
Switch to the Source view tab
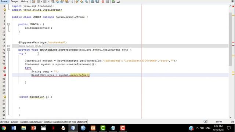[x=4, y=1]
